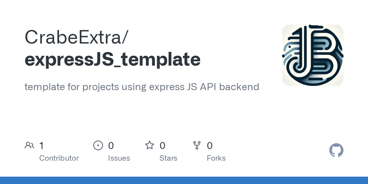Select the Contributor label
The width and height of the screenshot is (368, 184).
59,158
